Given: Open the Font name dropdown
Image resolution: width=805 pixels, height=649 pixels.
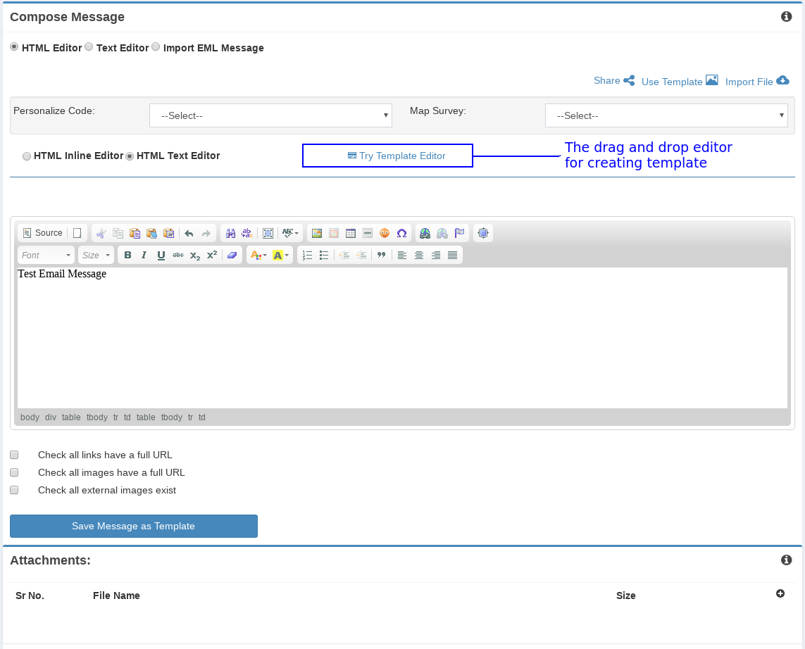Looking at the screenshot, I should 46,255.
